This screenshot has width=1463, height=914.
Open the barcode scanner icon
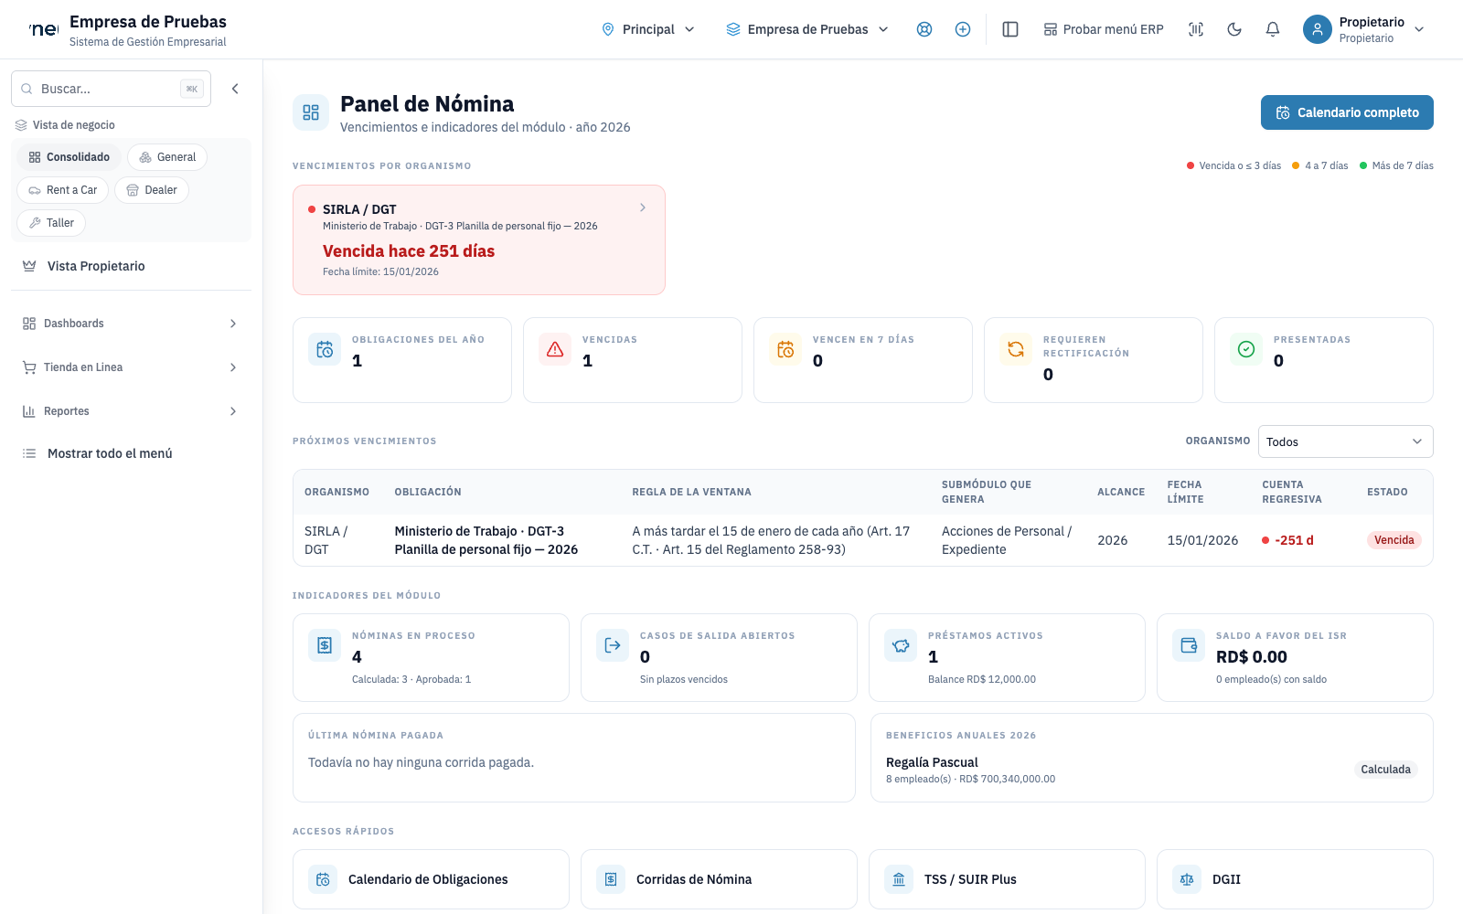pyautogui.click(x=1196, y=29)
